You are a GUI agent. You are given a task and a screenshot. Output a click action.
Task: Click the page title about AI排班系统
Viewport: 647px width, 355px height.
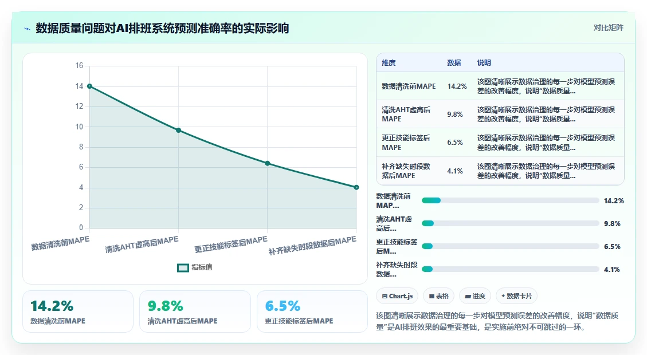pyautogui.click(x=162, y=29)
